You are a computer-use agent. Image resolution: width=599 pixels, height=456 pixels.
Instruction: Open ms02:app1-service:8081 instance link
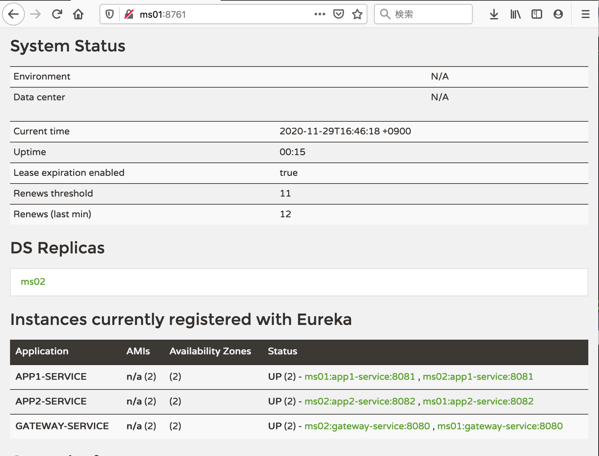pos(478,376)
